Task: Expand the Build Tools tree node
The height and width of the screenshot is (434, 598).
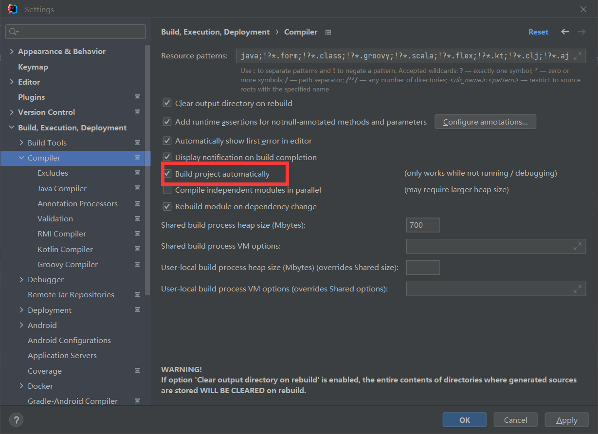Action: point(21,143)
